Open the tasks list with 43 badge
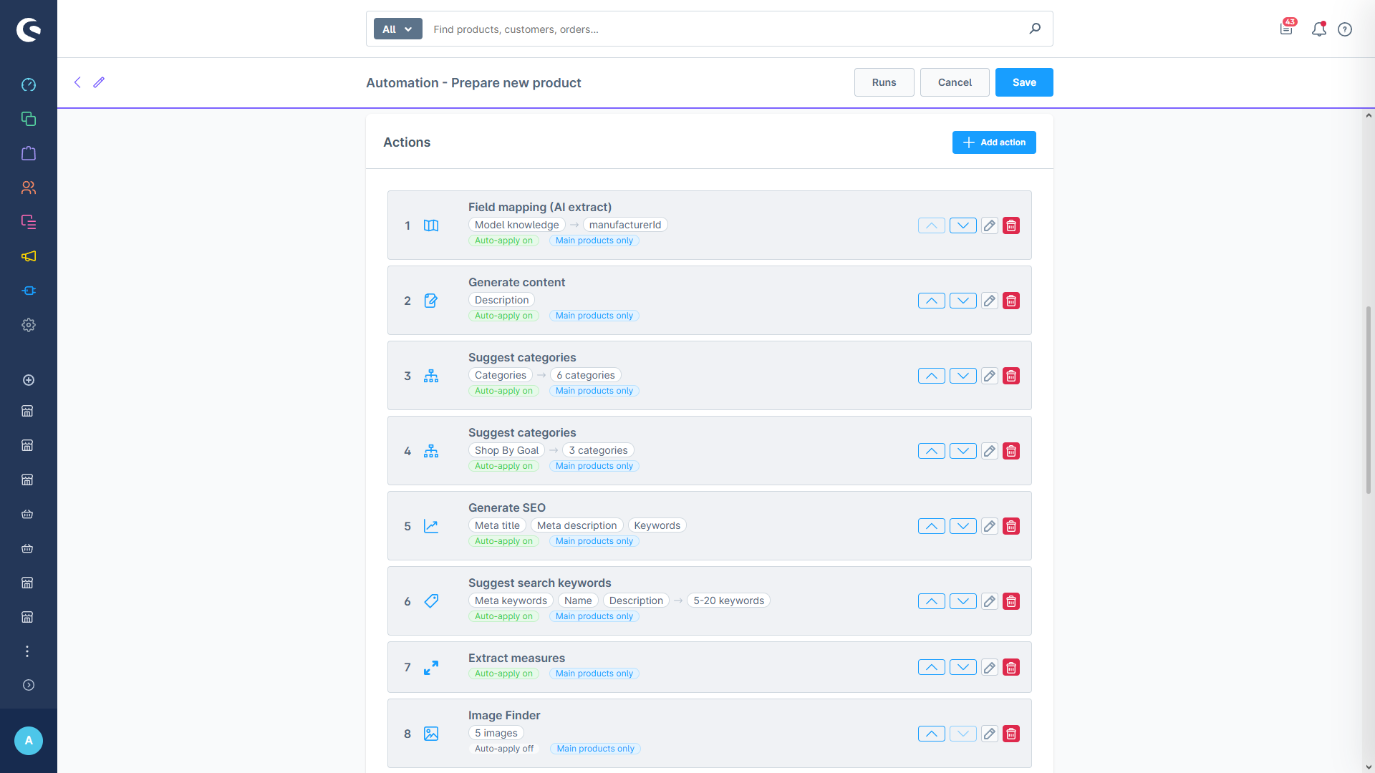This screenshot has height=773, width=1375. click(1287, 28)
